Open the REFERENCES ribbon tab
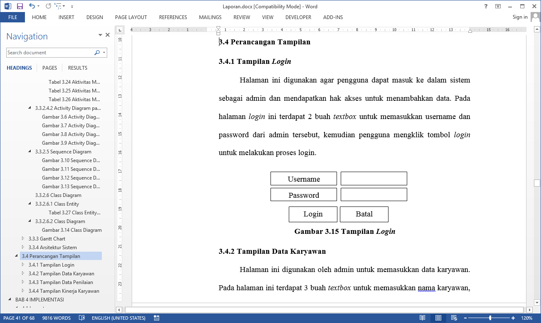 (173, 17)
